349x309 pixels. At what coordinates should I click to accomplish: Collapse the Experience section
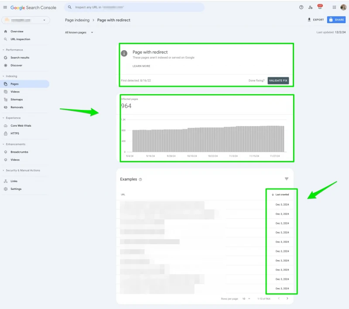3,118
